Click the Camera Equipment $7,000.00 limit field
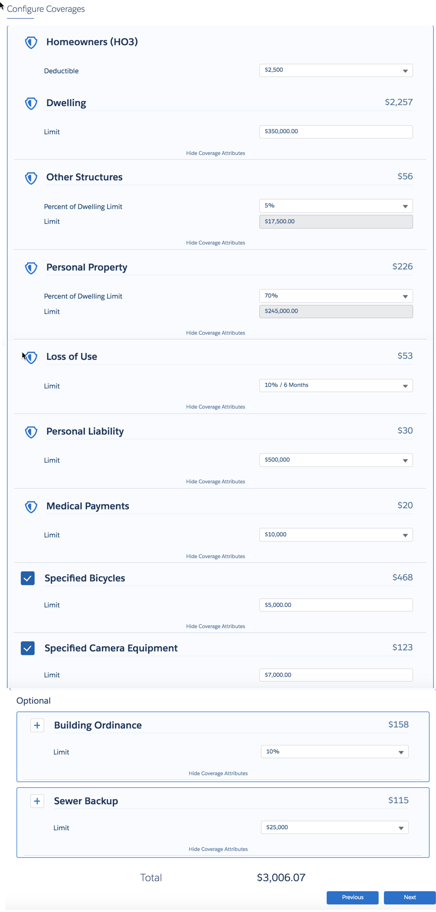Screen dimensions: 436x912 click(336, 675)
